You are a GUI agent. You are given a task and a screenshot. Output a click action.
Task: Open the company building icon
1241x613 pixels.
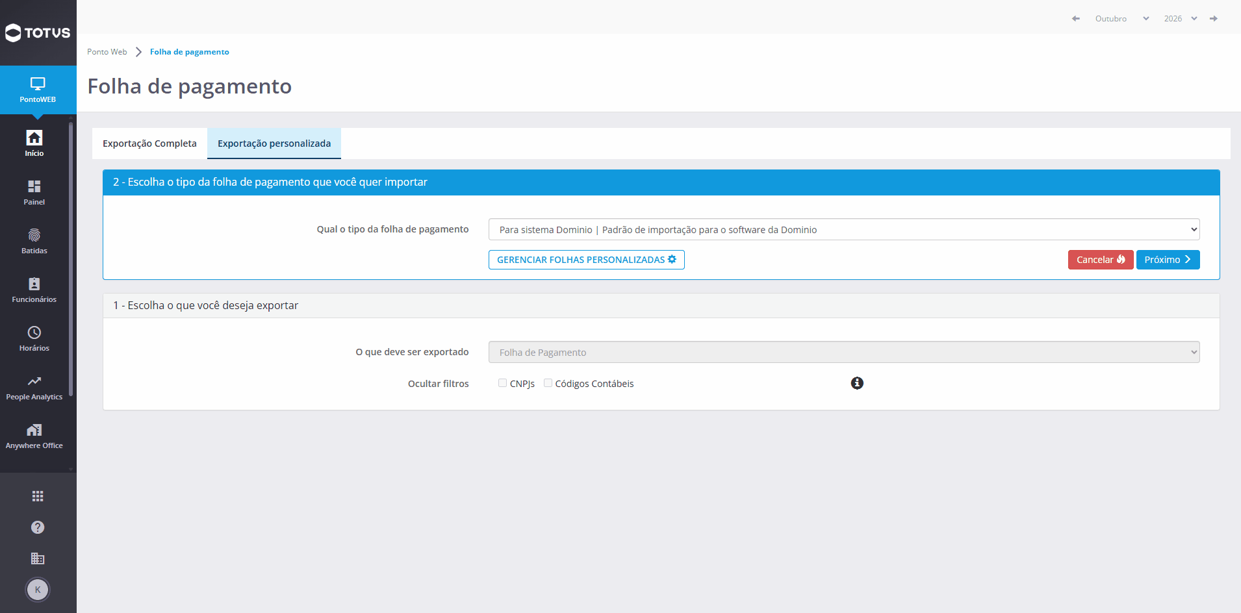tap(38, 558)
